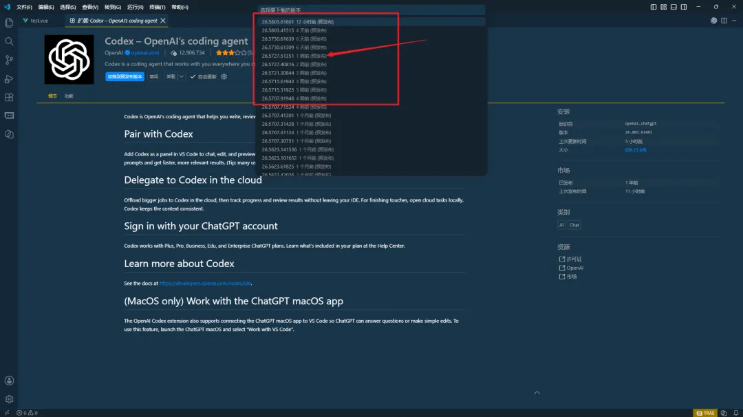Viewport: 743px width, 417px height.
Task: Choose version 26.5727.40816 in the picker
Action: (x=371, y=65)
